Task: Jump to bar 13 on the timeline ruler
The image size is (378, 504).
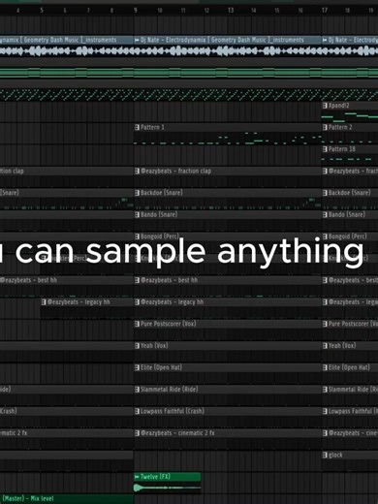Action: tap(231, 10)
